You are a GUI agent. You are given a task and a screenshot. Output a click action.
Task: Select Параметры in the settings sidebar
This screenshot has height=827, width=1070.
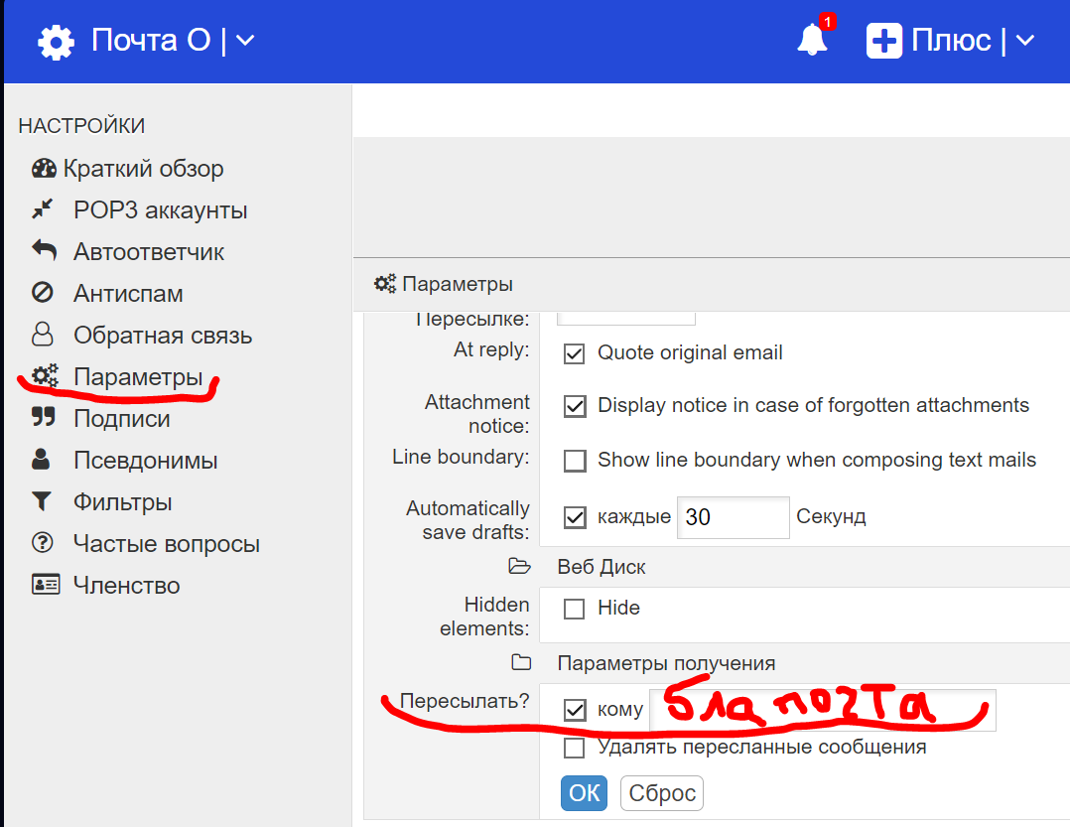coord(139,376)
